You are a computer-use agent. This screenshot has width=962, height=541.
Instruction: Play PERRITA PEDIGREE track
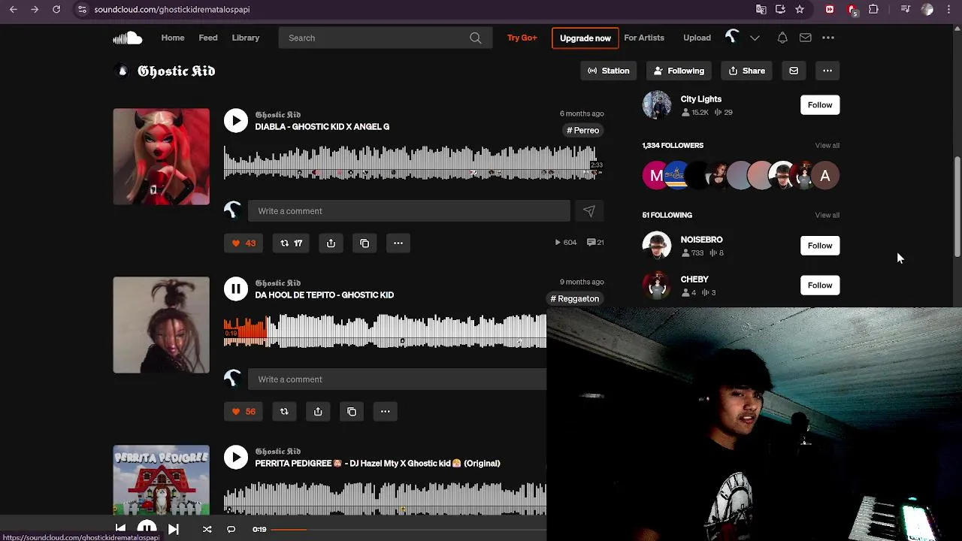[236, 458]
